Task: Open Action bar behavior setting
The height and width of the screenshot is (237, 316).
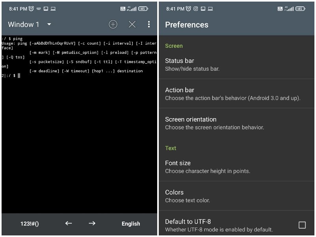Action: point(237,94)
